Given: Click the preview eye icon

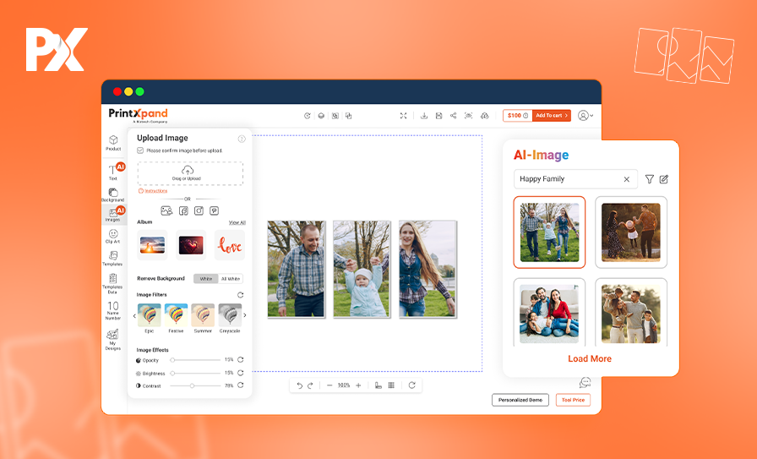Looking at the screenshot, I should click(468, 116).
